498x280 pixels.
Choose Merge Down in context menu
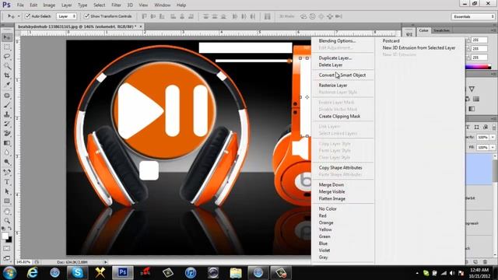click(x=331, y=185)
